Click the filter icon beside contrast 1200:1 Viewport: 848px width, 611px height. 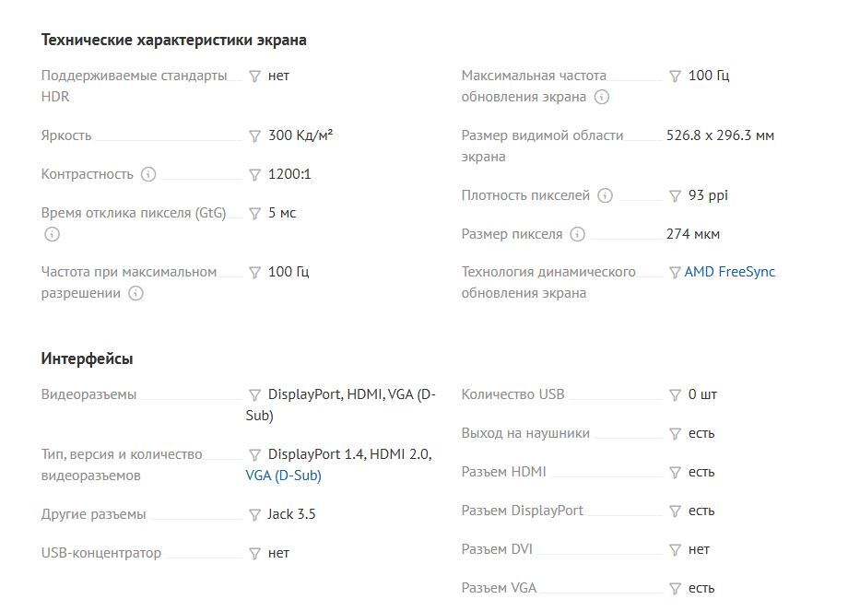click(255, 174)
